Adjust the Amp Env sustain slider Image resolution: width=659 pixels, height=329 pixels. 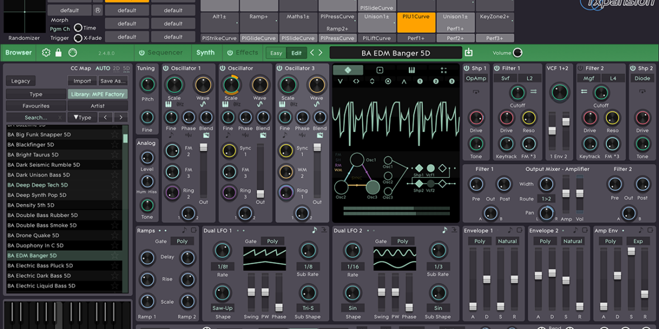pos(631,252)
